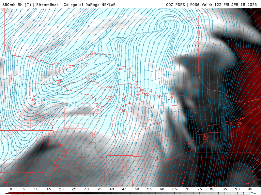Click the 40 value on the color scale

click(112, 189)
